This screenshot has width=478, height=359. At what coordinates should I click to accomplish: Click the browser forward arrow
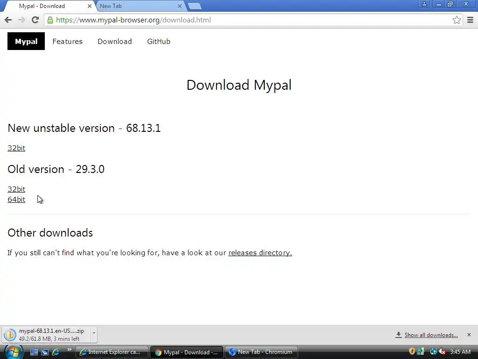pyautogui.click(x=21, y=20)
